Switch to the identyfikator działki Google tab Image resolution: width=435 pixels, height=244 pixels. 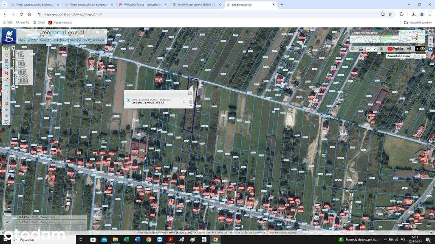196,5
